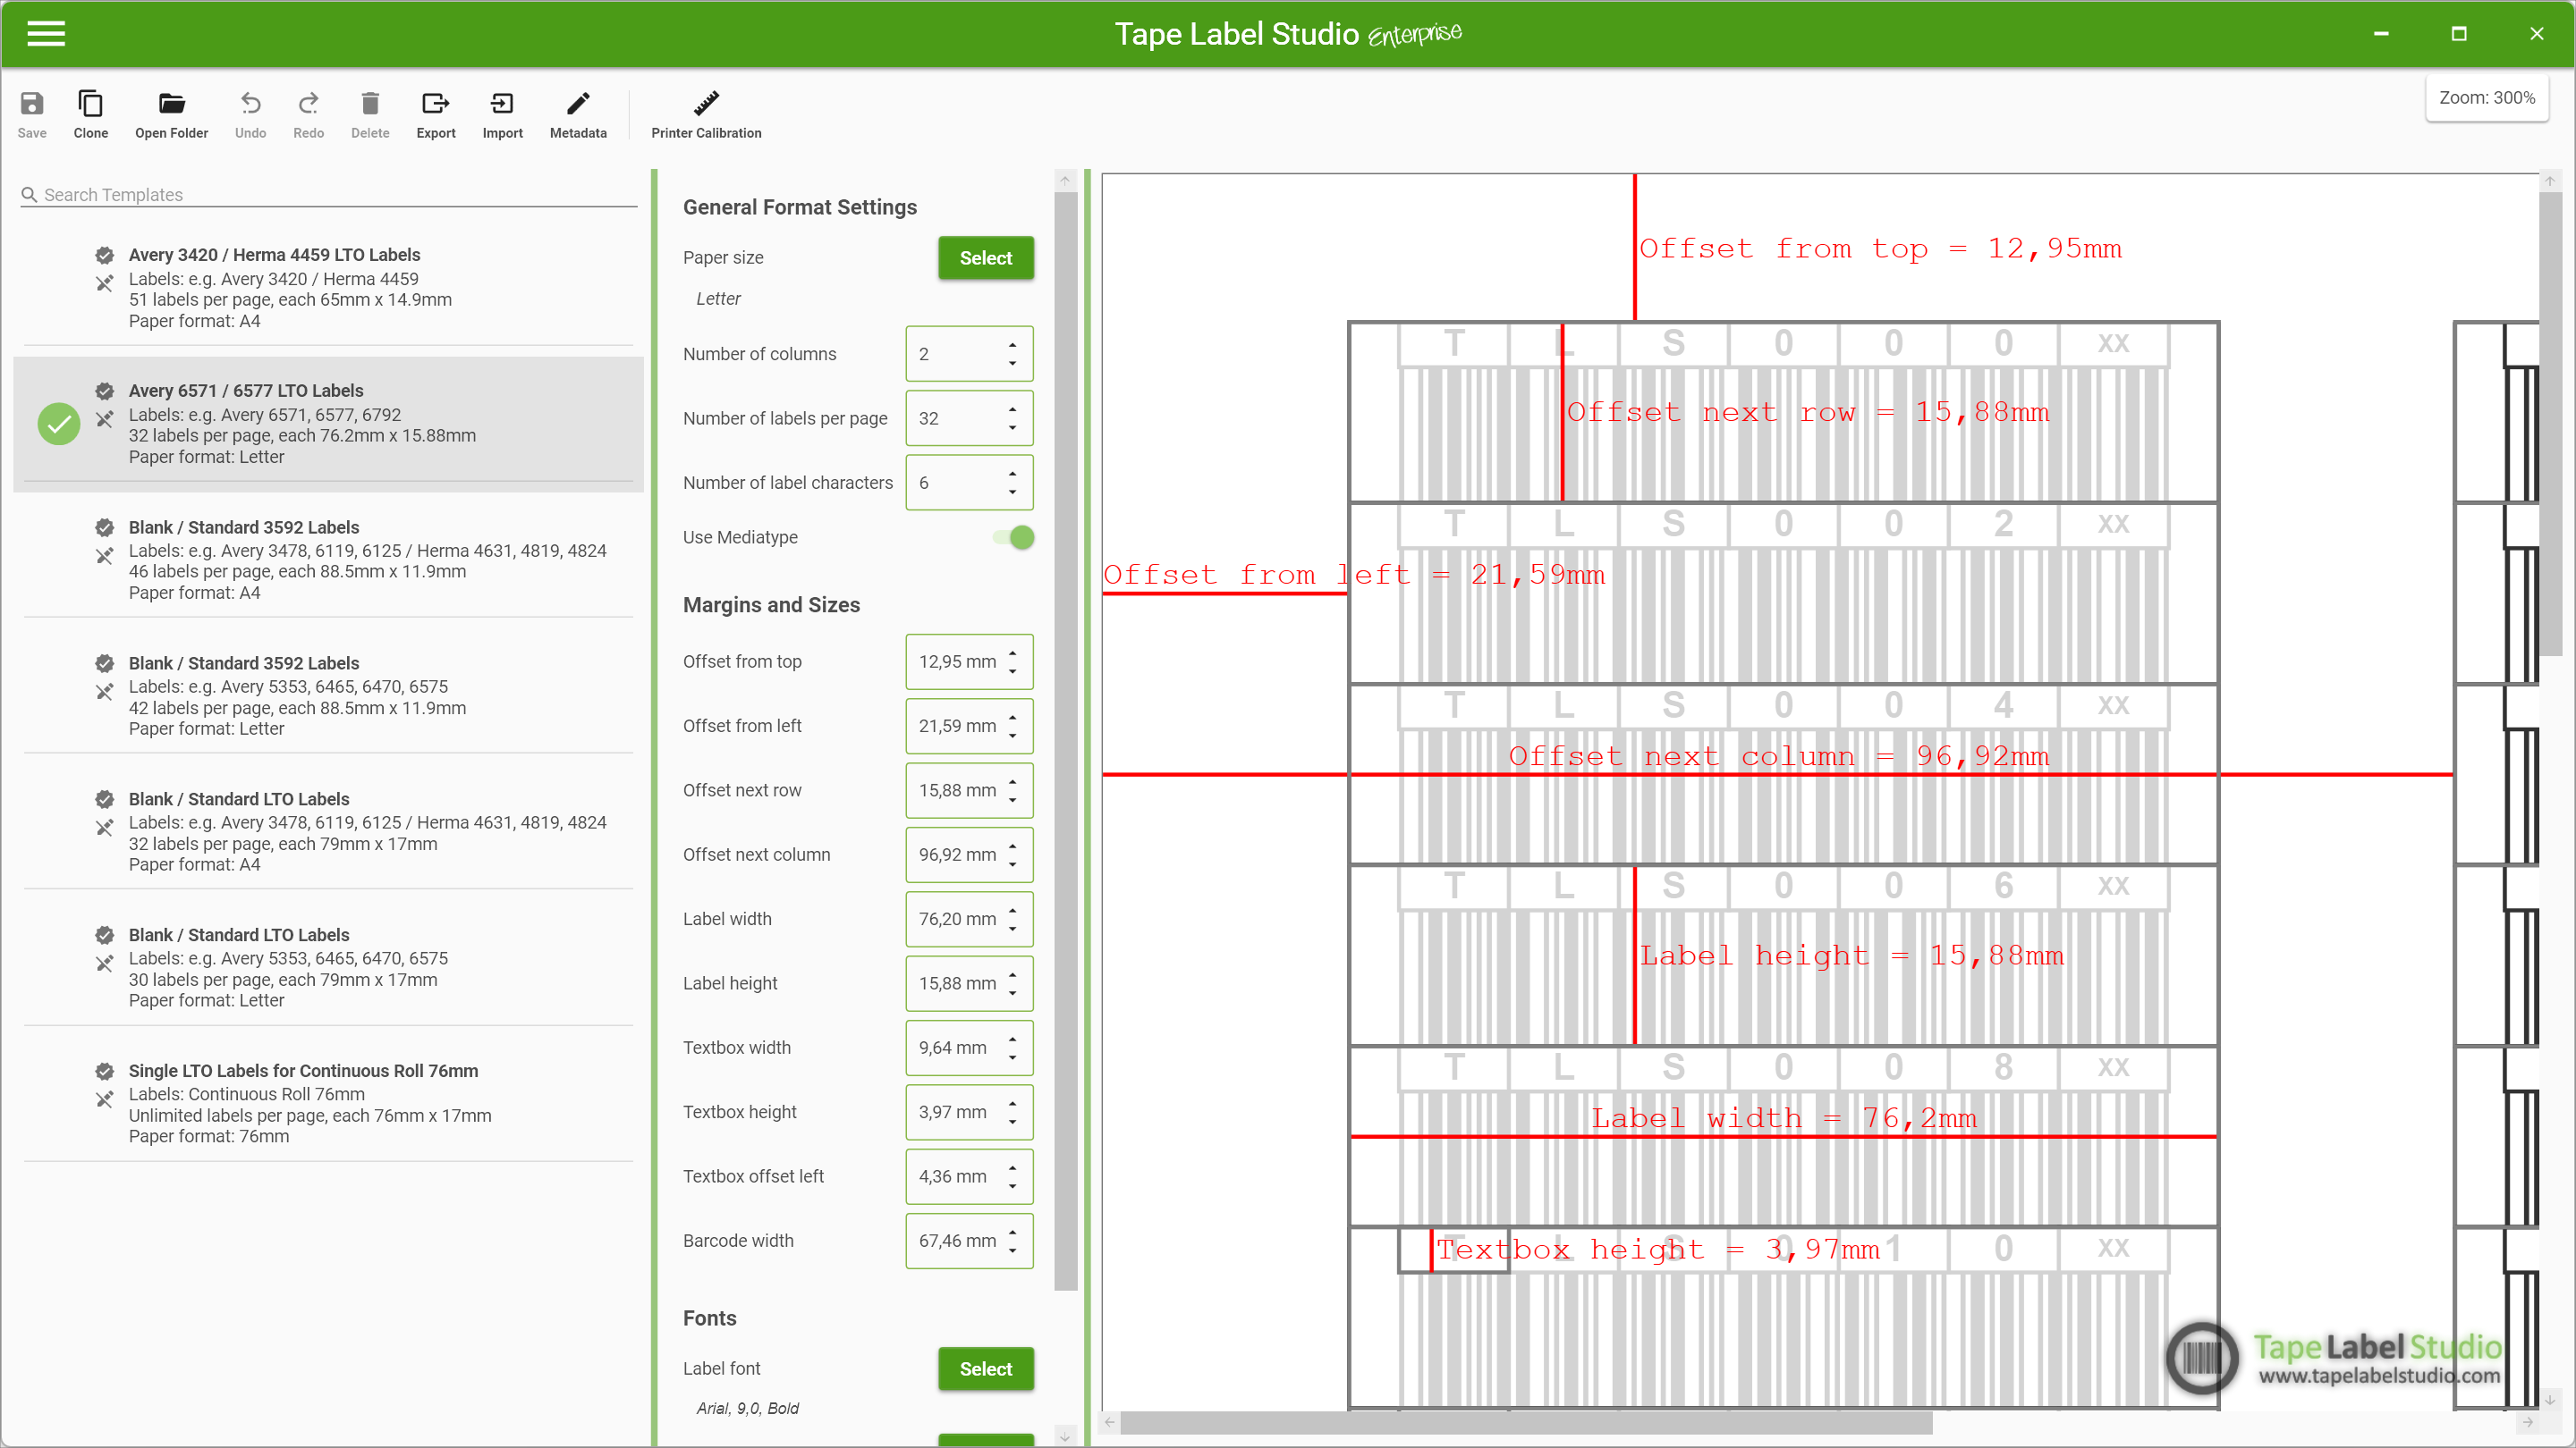Click Search Templates field

coord(328,195)
